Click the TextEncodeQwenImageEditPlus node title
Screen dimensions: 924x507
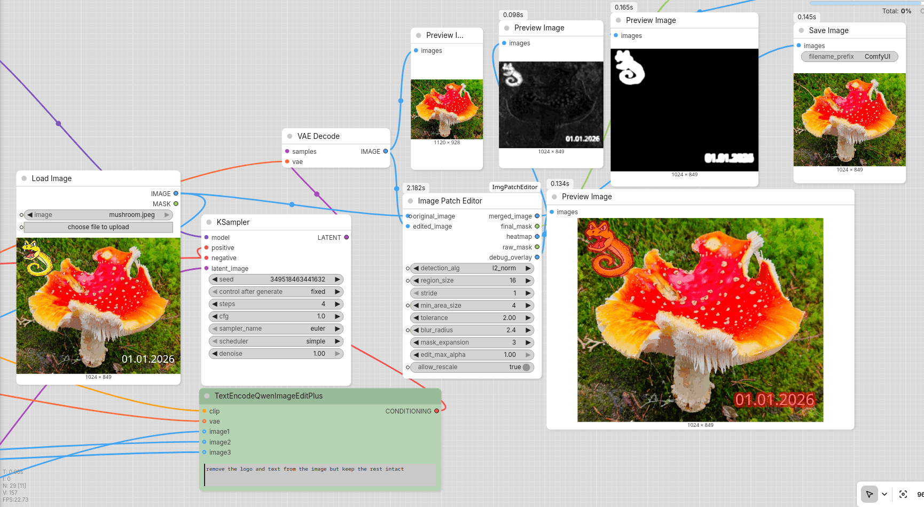(x=268, y=396)
